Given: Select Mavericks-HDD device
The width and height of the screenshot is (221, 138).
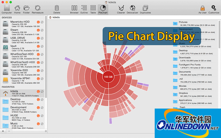Looking at the screenshot, I should point(22,24).
